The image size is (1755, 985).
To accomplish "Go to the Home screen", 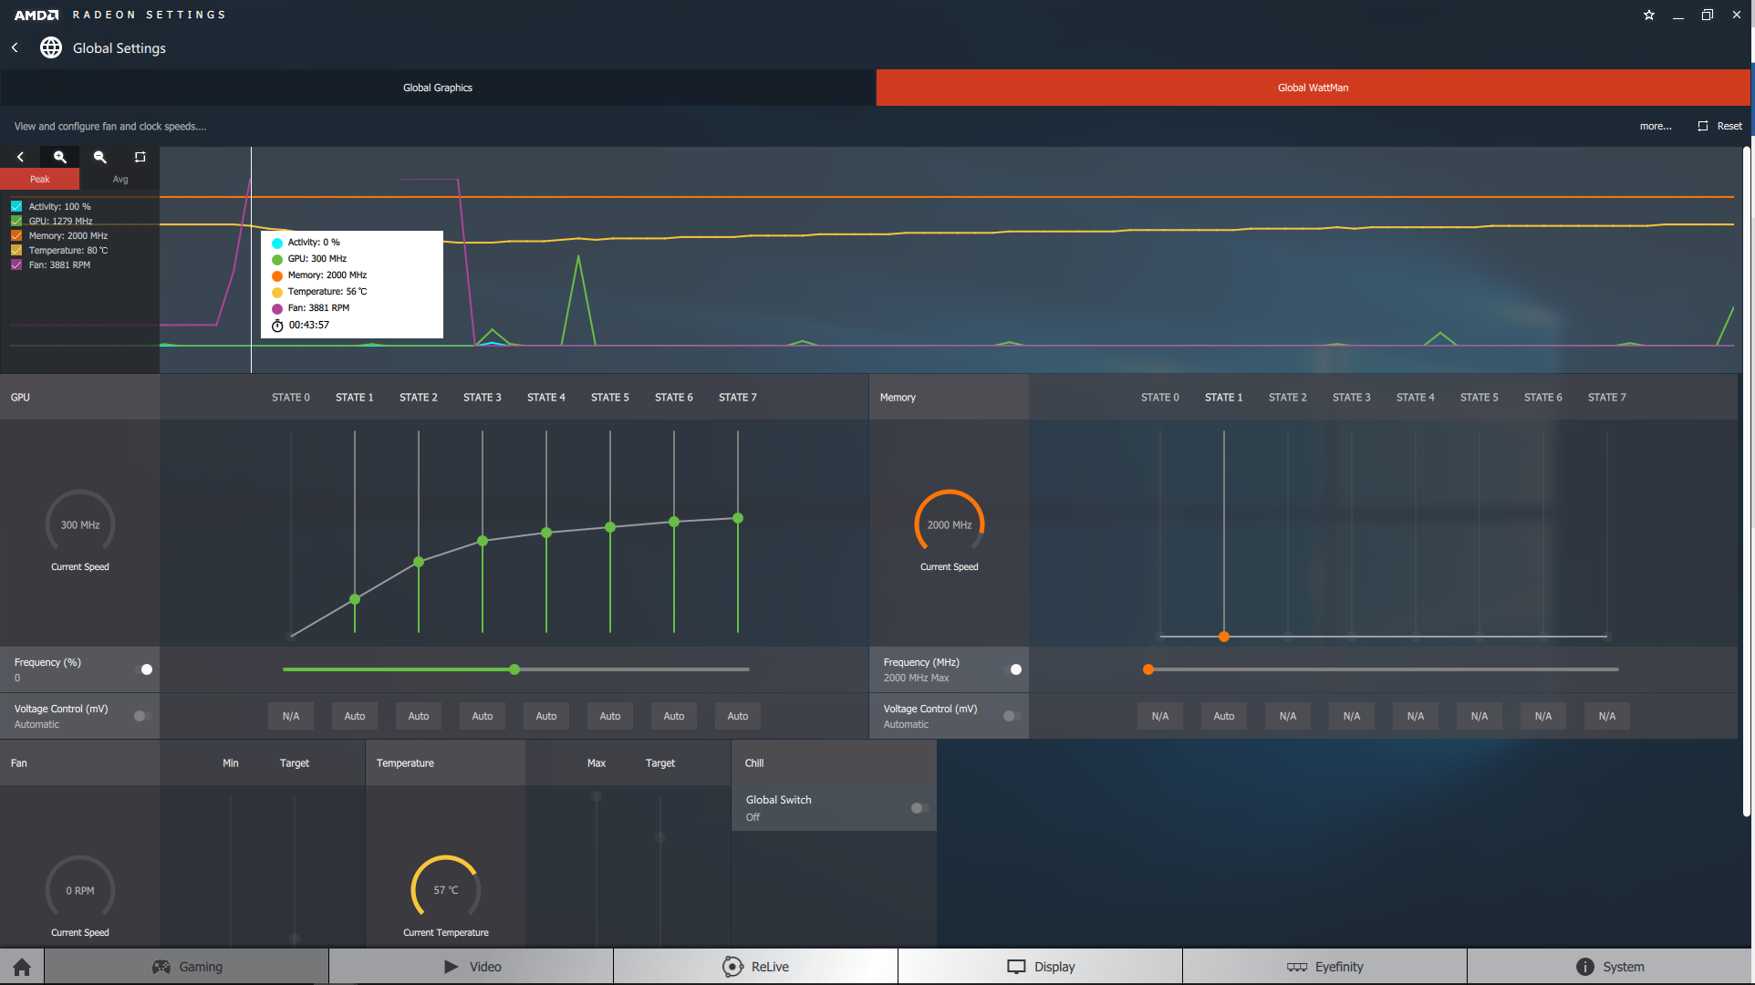I will (22, 967).
